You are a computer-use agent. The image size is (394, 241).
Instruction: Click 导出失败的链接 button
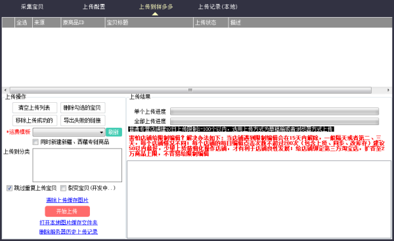83,120
